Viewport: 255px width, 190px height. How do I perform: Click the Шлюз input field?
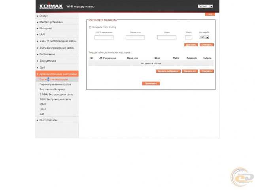point(167,37)
